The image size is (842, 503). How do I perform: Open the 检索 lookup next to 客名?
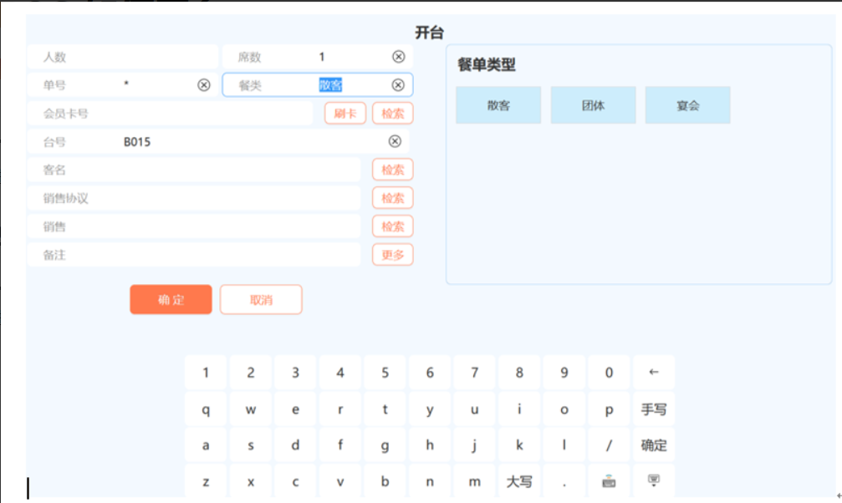(392, 170)
